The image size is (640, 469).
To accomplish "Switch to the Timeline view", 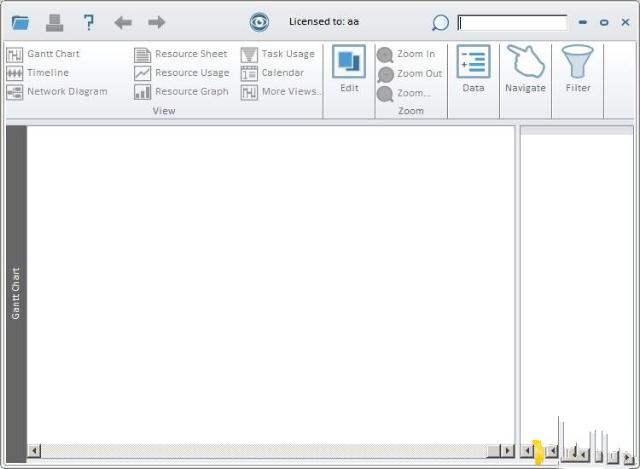I will pos(38,72).
